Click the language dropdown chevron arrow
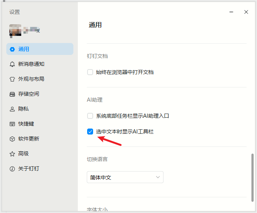Image resolution: width=257 pixels, height=213 pixels. 158,177
